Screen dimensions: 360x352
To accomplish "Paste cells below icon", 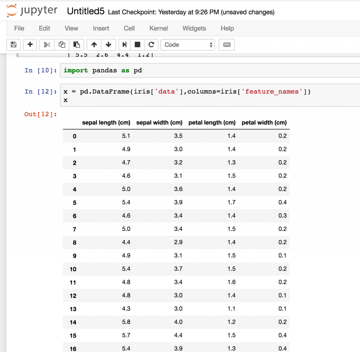I will point(76,45).
